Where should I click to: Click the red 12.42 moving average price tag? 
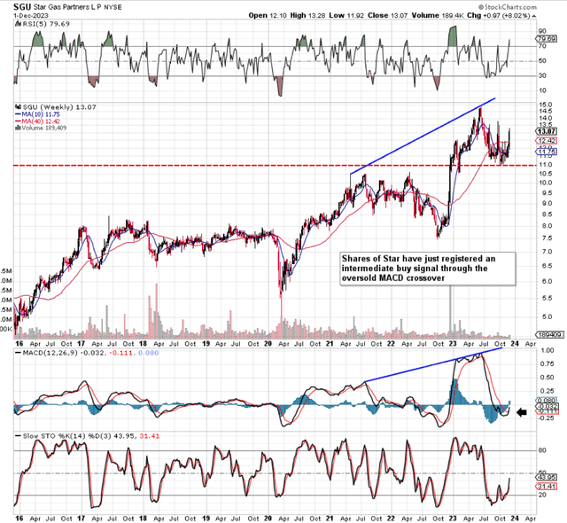click(x=547, y=141)
